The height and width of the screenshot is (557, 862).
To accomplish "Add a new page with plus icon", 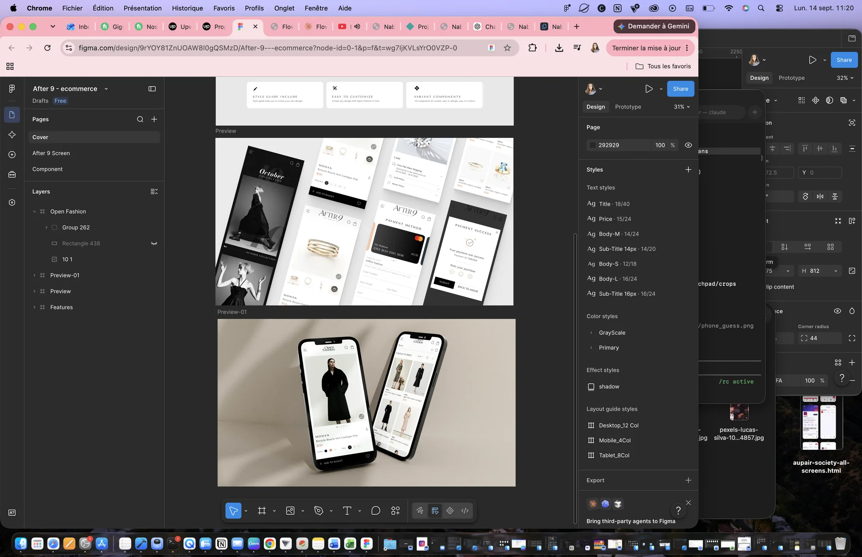I will click(x=154, y=119).
